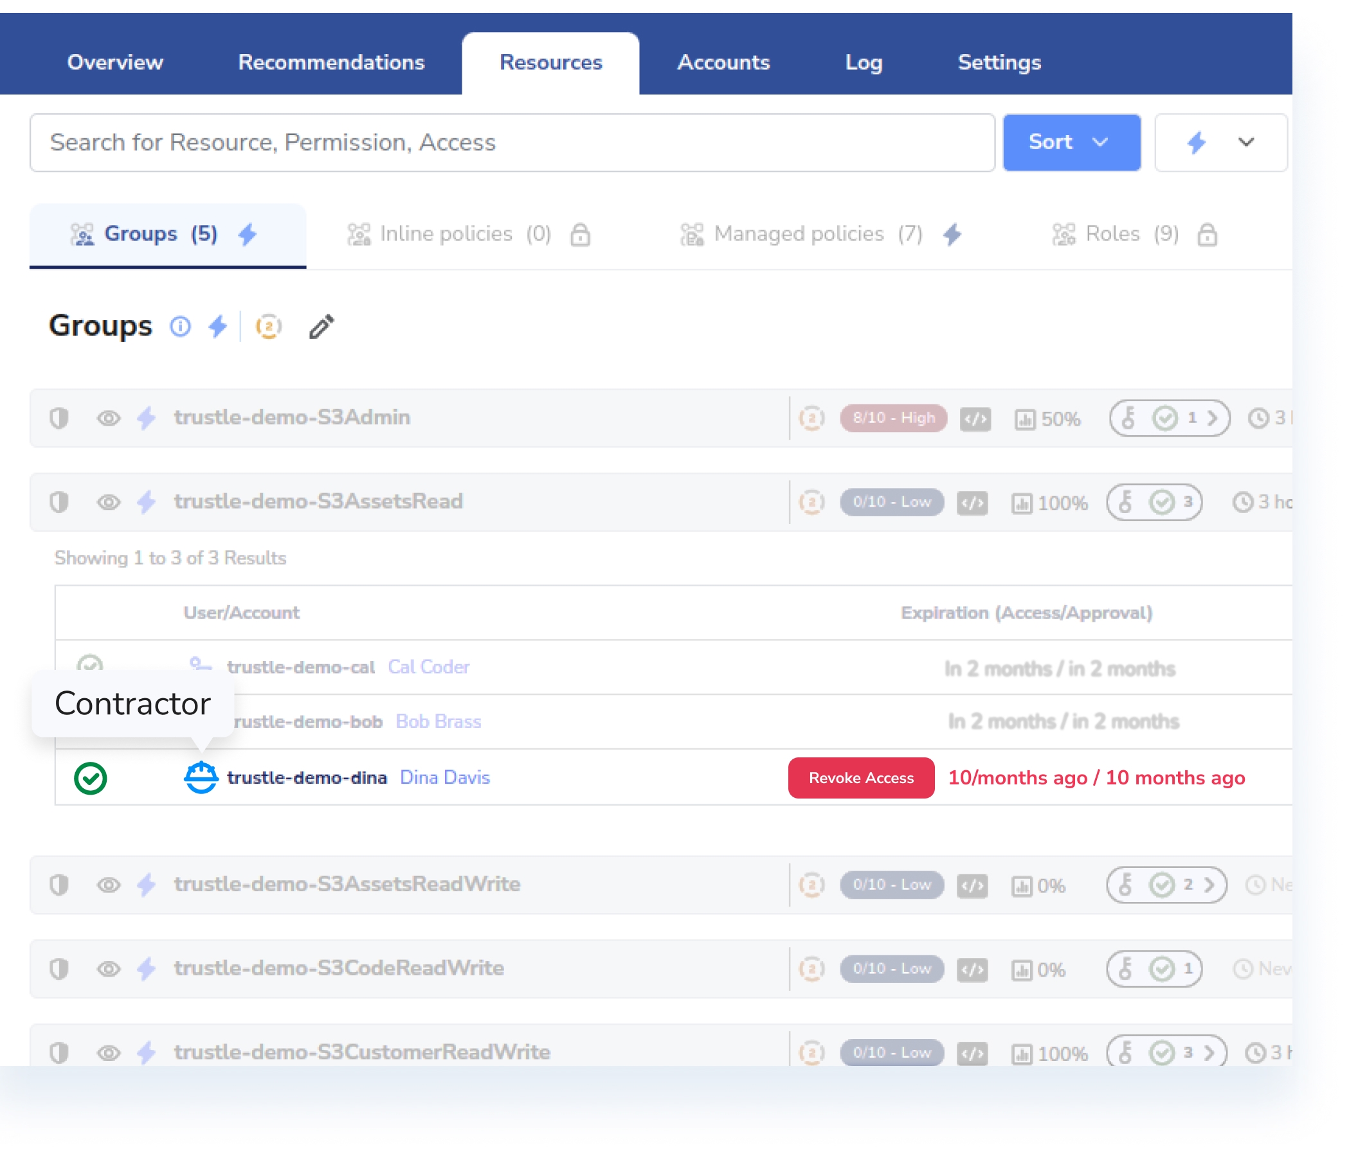Click lightning icon on trustle-demo-S3Admin row
The height and width of the screenshot is (1156, 1349).
pyautogui.click(x=147, y=418)
